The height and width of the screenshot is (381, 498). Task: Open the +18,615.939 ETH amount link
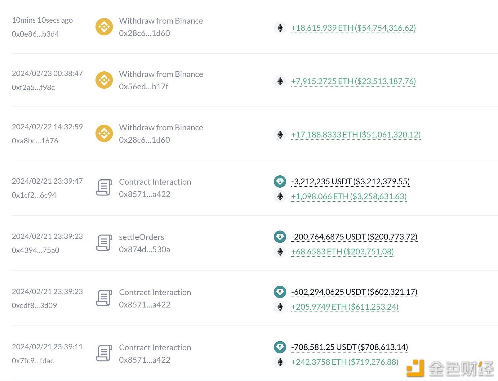coord(353,28)
